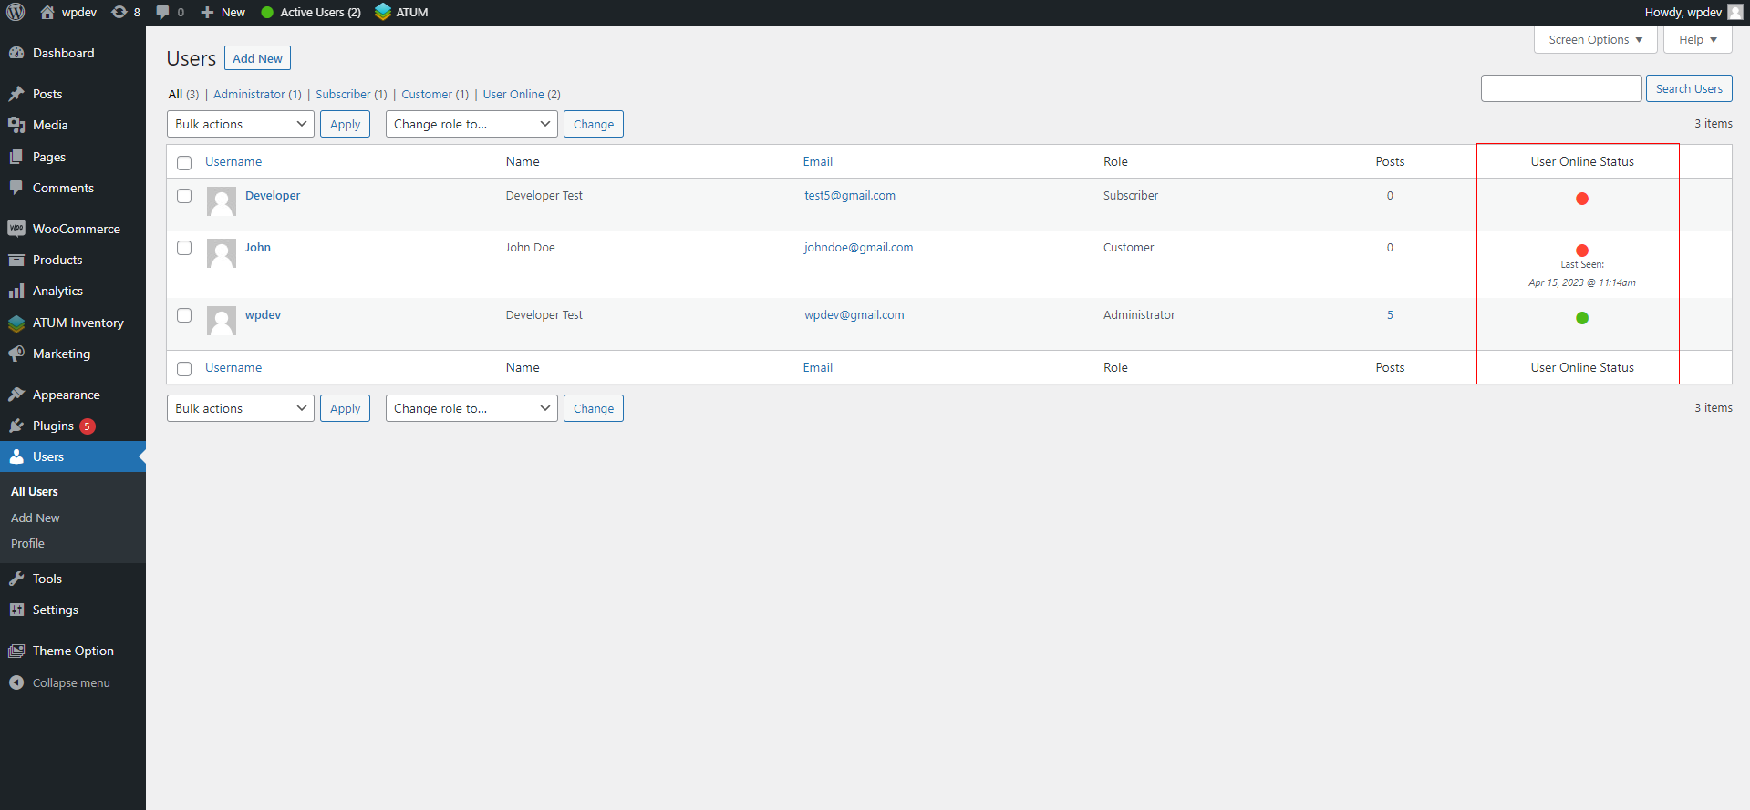Open the top Bulk actions dropdown
1750x810 pixels.
tap(241, 124)
